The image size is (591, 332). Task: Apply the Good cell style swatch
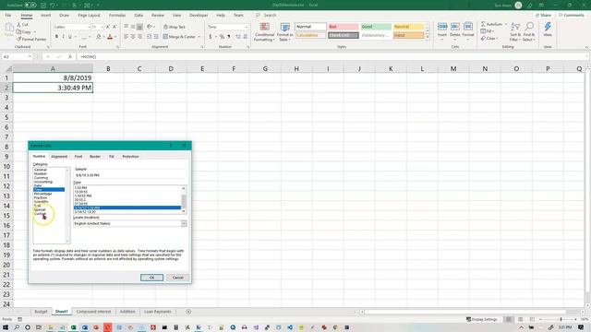pos(376,27)
